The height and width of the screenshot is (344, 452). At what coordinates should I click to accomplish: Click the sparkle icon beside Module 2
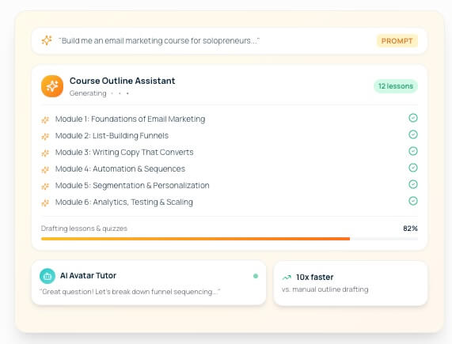[x=45, y=136]
